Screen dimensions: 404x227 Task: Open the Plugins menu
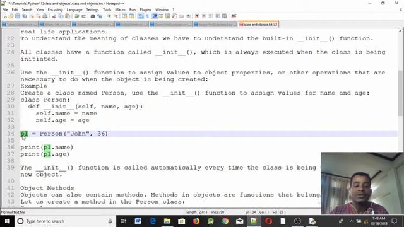(145, 10)
